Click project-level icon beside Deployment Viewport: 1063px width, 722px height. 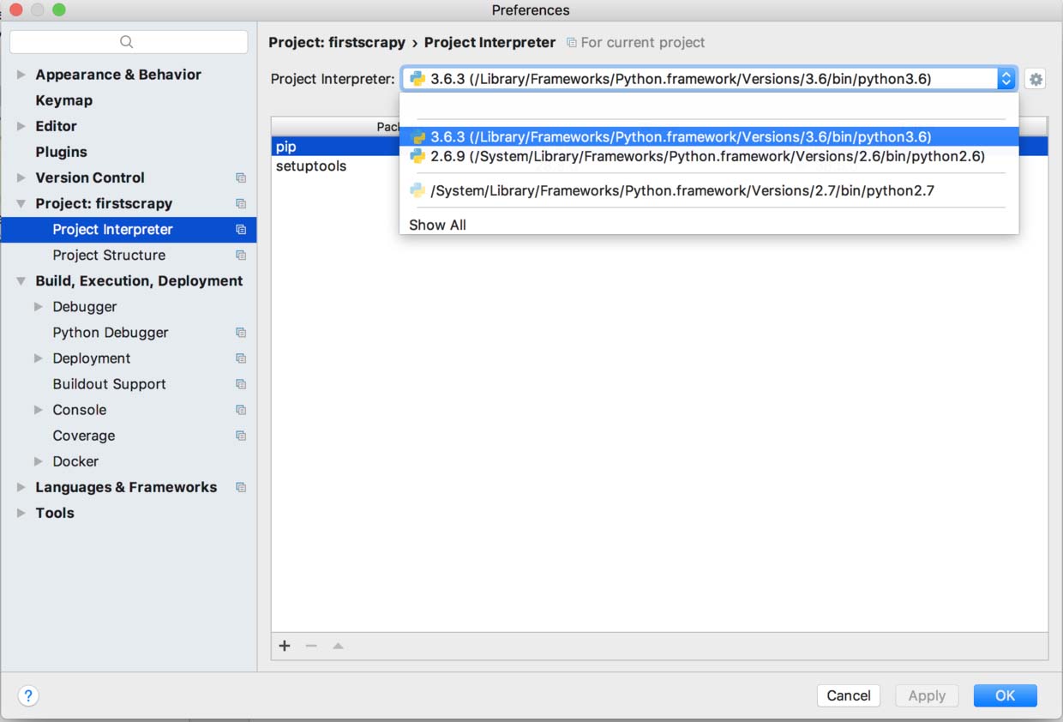coord(241,358)
